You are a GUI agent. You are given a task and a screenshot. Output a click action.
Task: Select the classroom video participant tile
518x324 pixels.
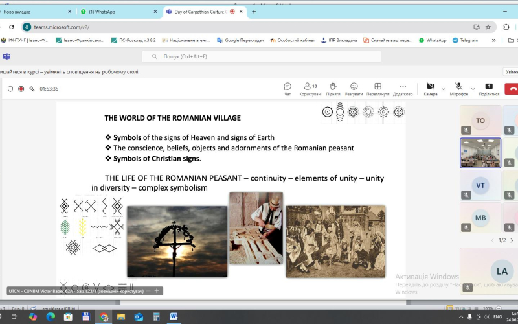click(480, 153)
